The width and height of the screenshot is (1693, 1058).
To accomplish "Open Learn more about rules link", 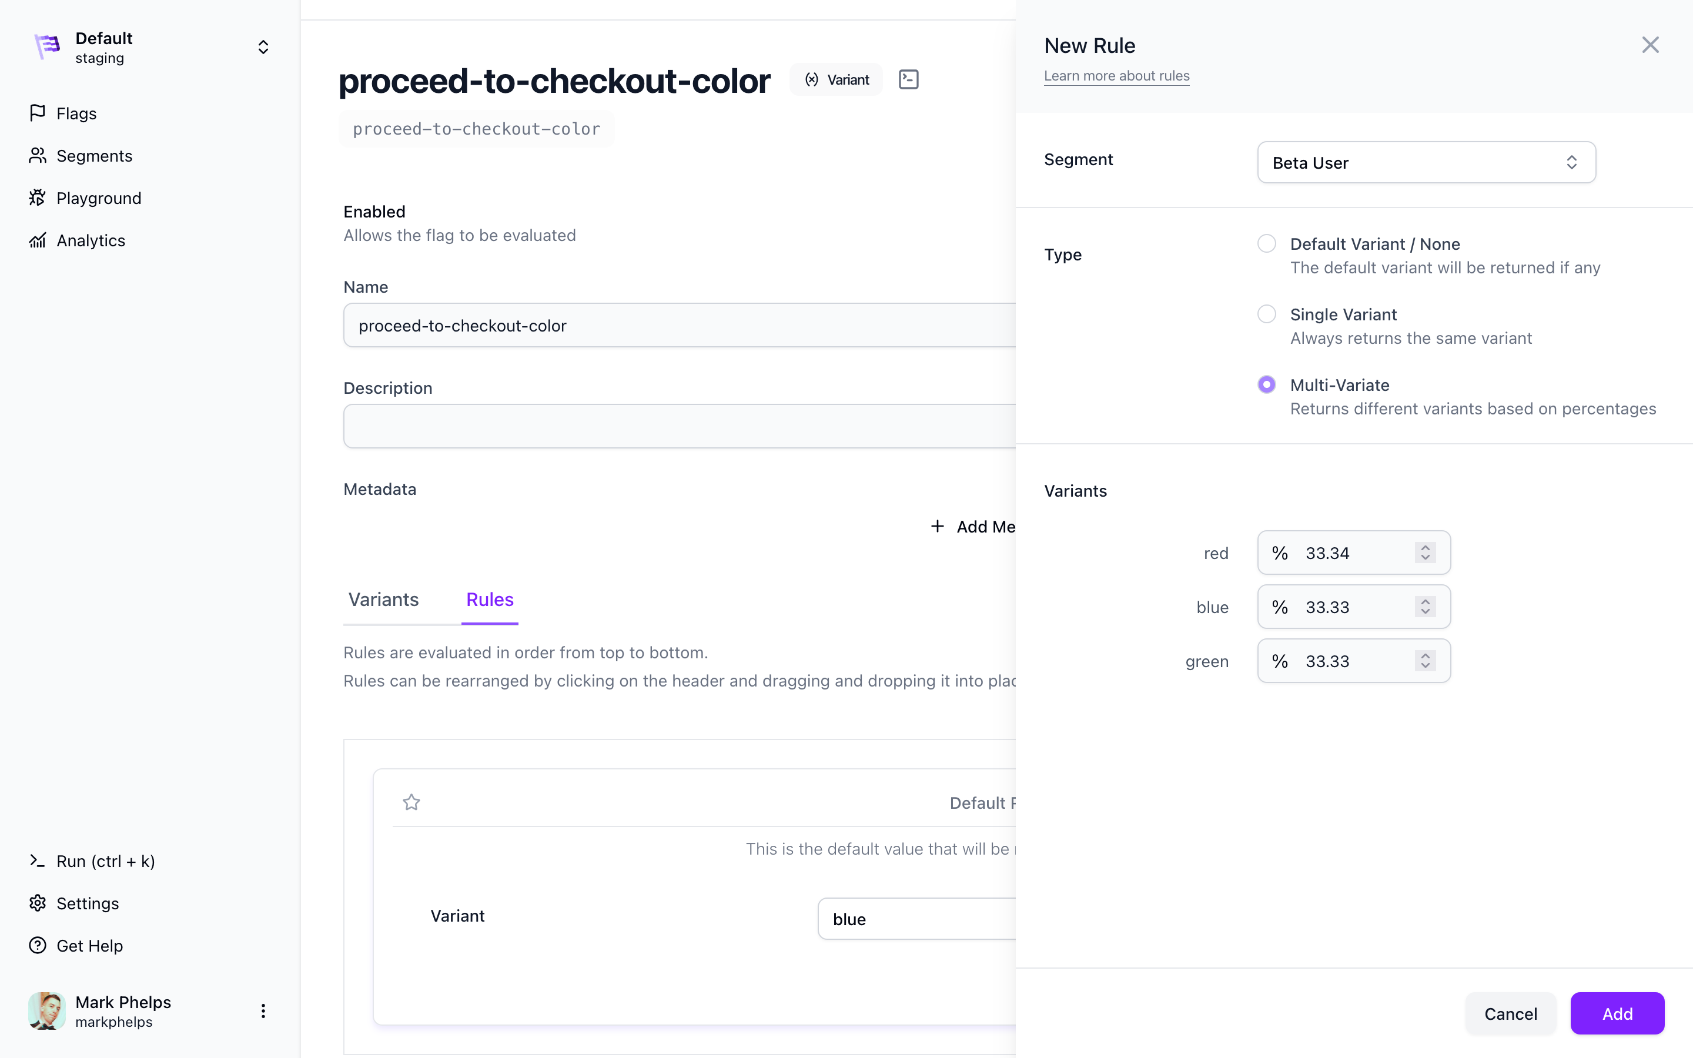I will point(1116,76).
